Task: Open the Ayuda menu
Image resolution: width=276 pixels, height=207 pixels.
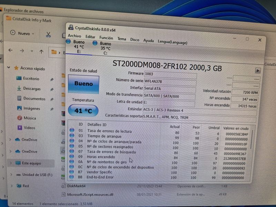Action: (x=148, y=41)
